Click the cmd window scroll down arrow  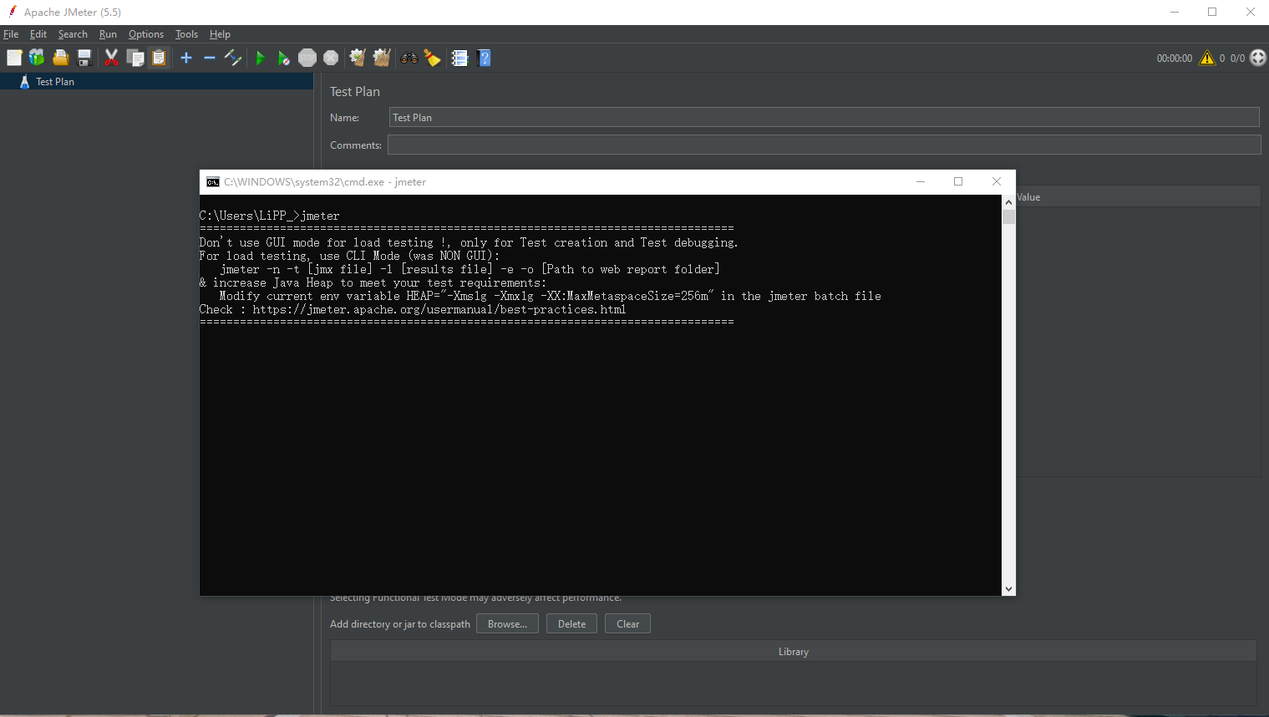1008,589
